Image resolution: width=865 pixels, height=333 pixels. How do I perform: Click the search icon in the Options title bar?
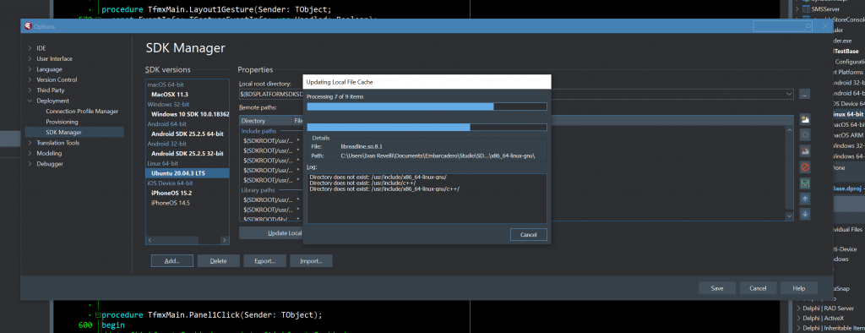coord(808,26)
